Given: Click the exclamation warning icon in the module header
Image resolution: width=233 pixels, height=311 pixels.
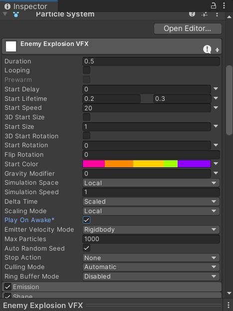Looking at the screenshot, I should (x=207, y=49).
